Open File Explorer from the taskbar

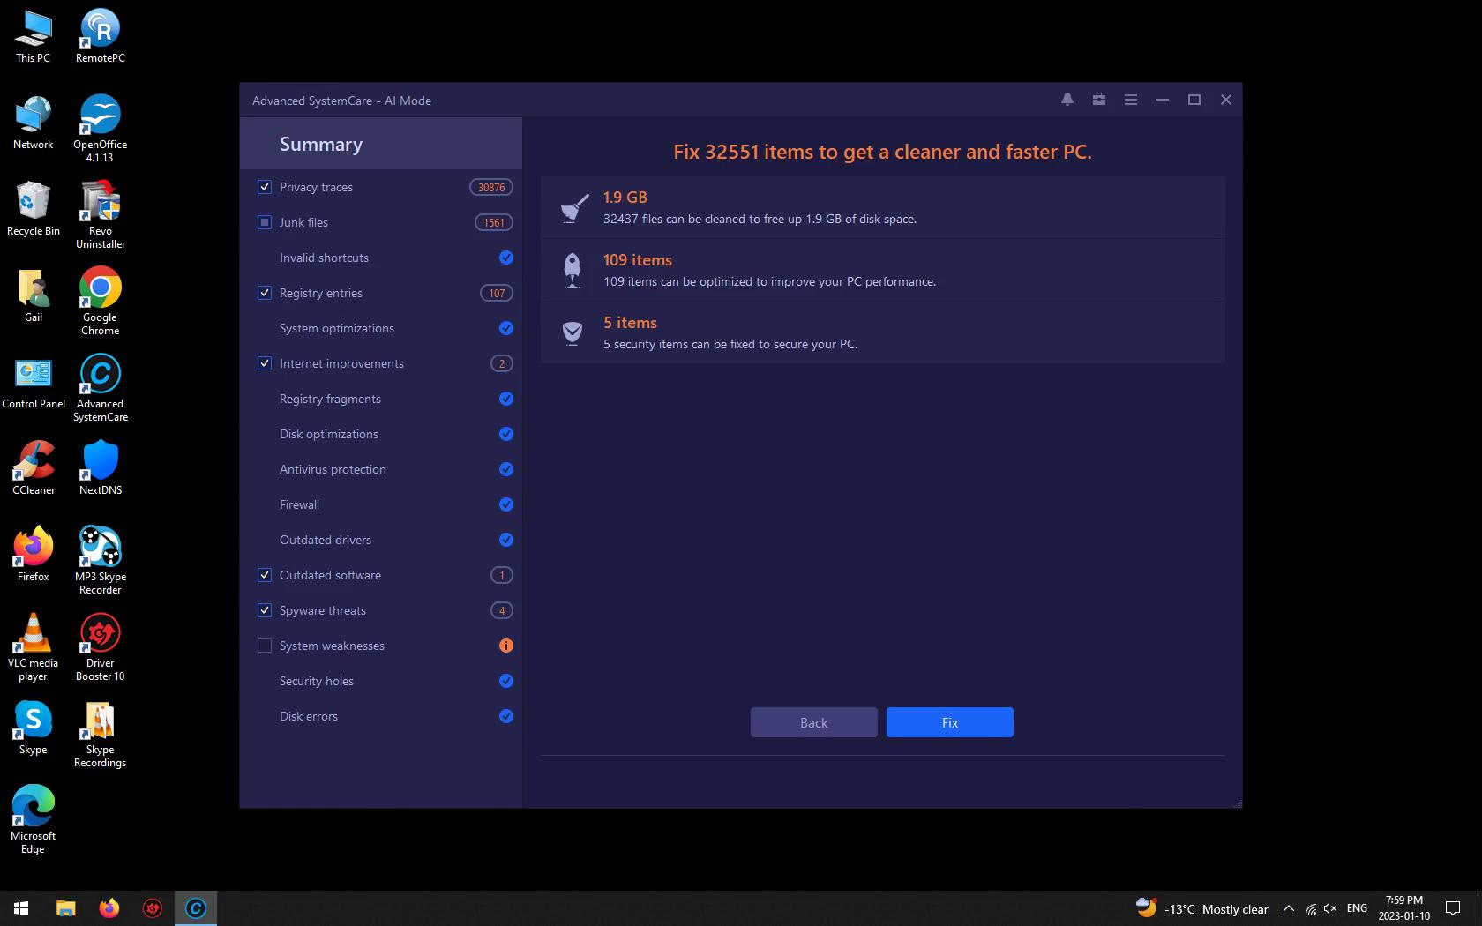[65, 907]
